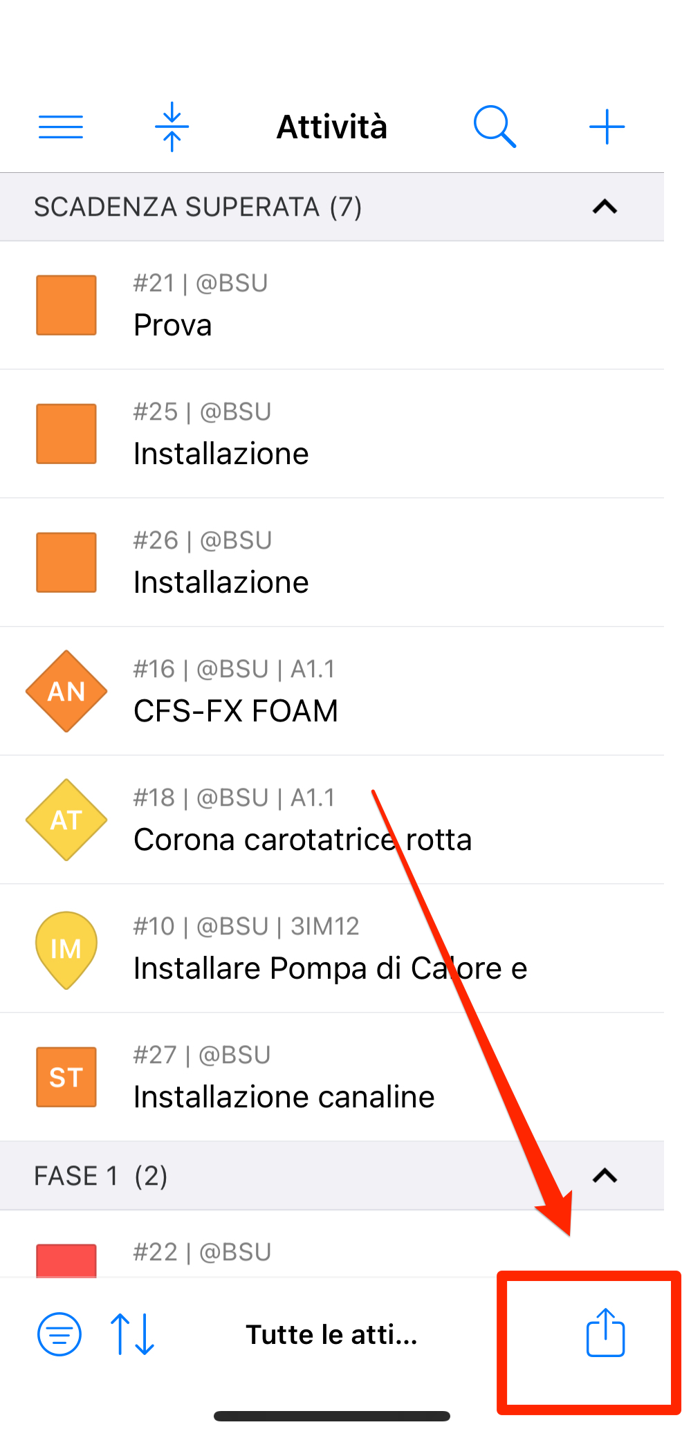Collapse the FASE 1 section chevron
This screenshot has width=682, height=1438.
605,1176
